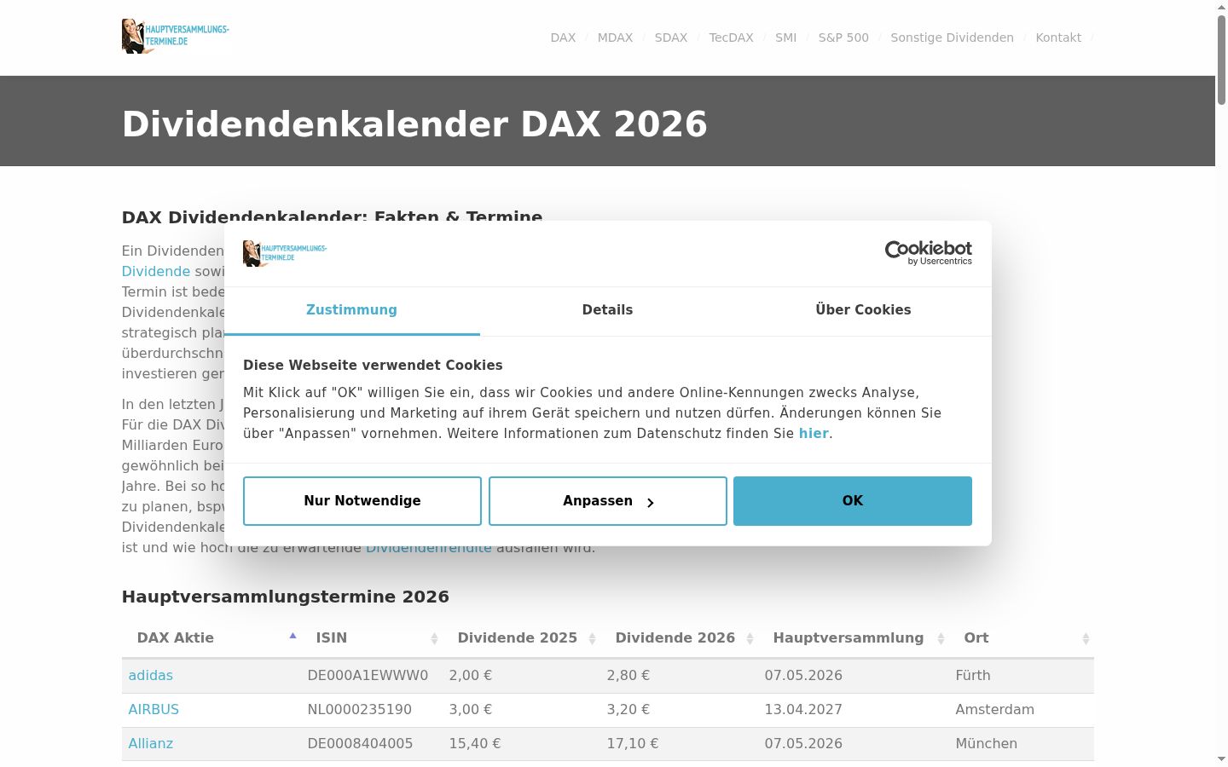This screenshot has width=1228, height=767.
Task: Open the TecDAX navigation item
Action: coord(731,37)
